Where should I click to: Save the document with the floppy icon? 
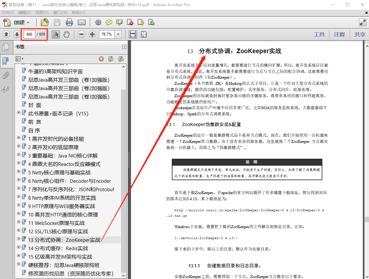pos(57,23)
